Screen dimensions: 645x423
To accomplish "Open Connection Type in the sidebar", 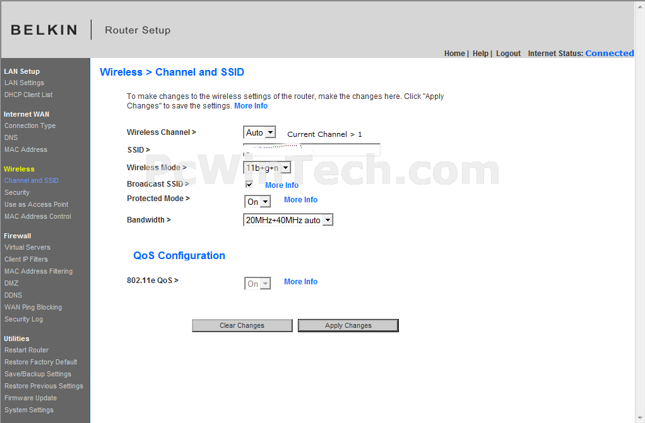I will pyautogui.click(x=30, y=126).
